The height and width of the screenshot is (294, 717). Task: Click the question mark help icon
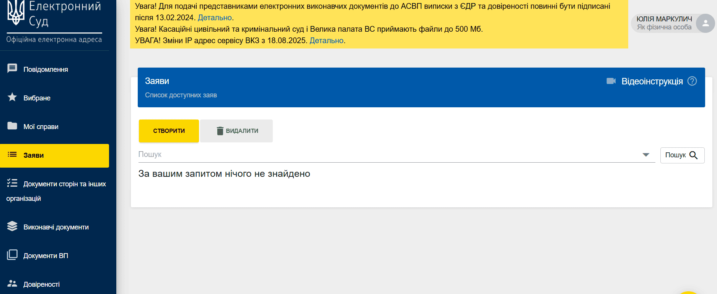tap(692, 81)
